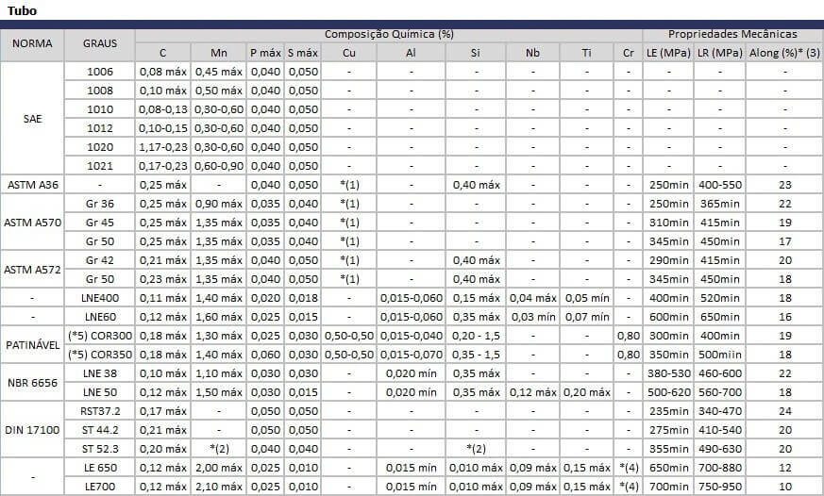Click the Tubo table title
The width and height of the screenshot is (824, 496).
tap(19, 10)
